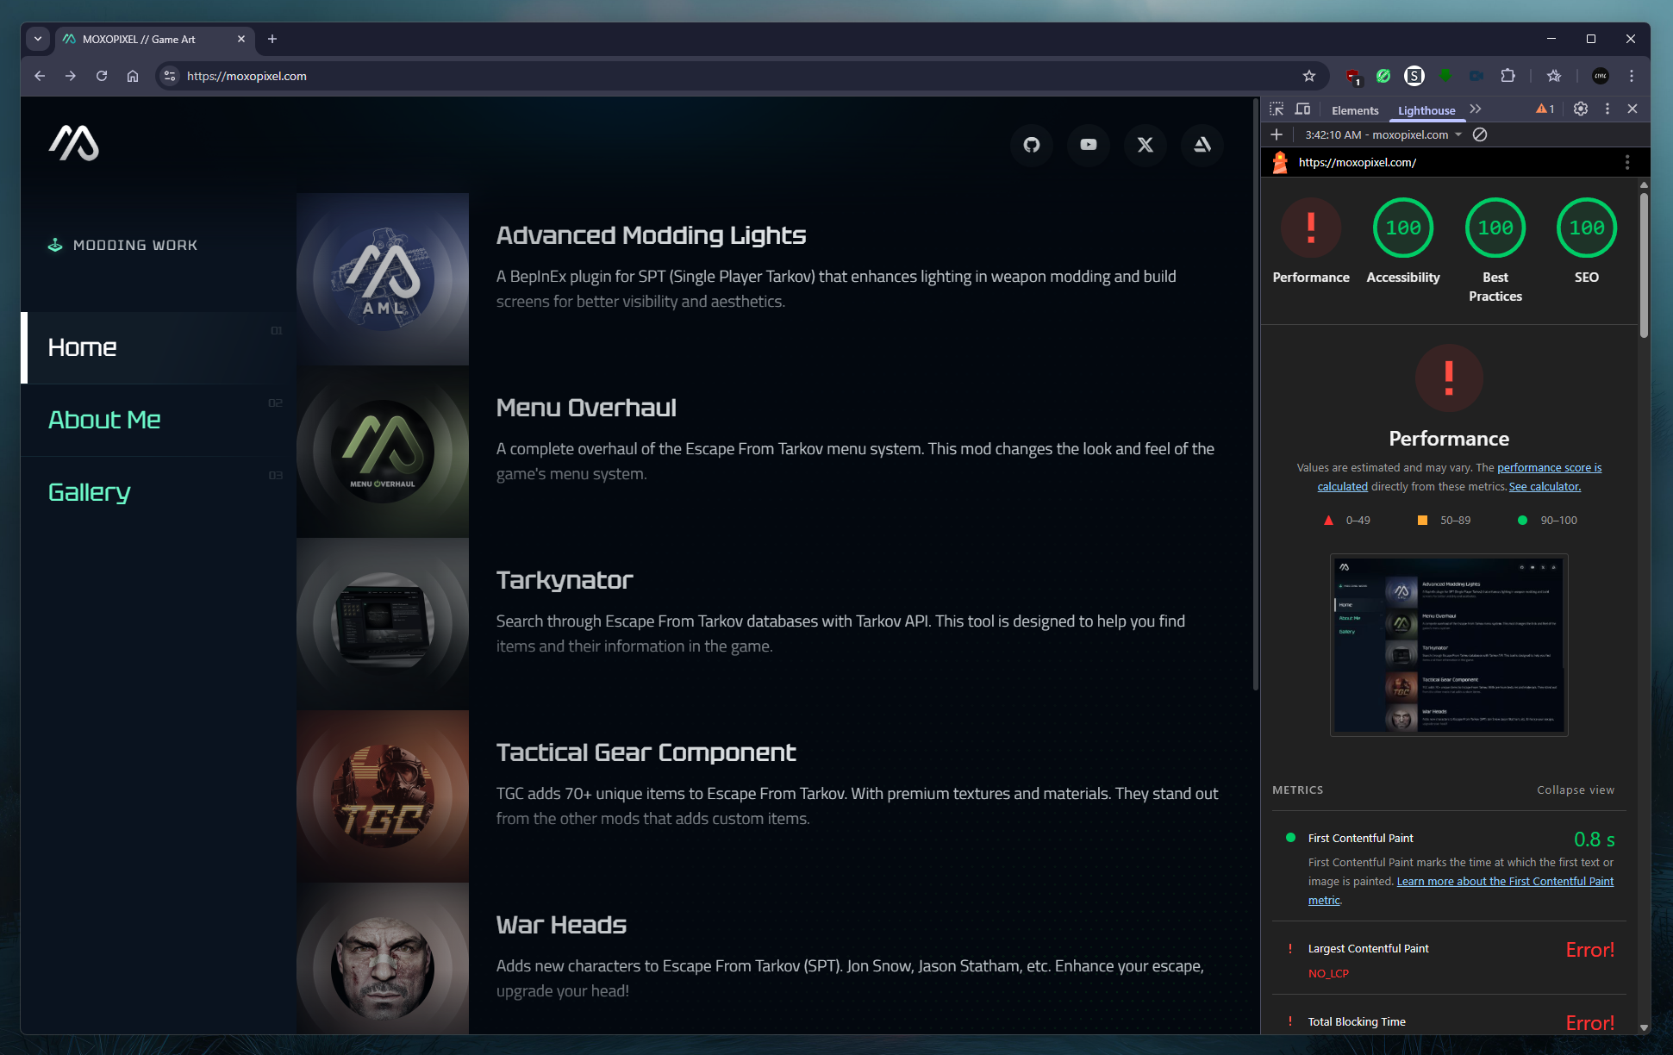Screen dimensions: 1673x1055
Task: Switch to the Elements tab
Action: (1355, 110)
